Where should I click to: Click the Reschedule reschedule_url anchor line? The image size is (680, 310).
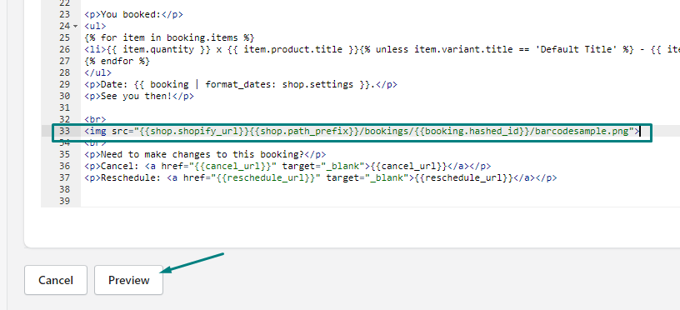[321, 177]
